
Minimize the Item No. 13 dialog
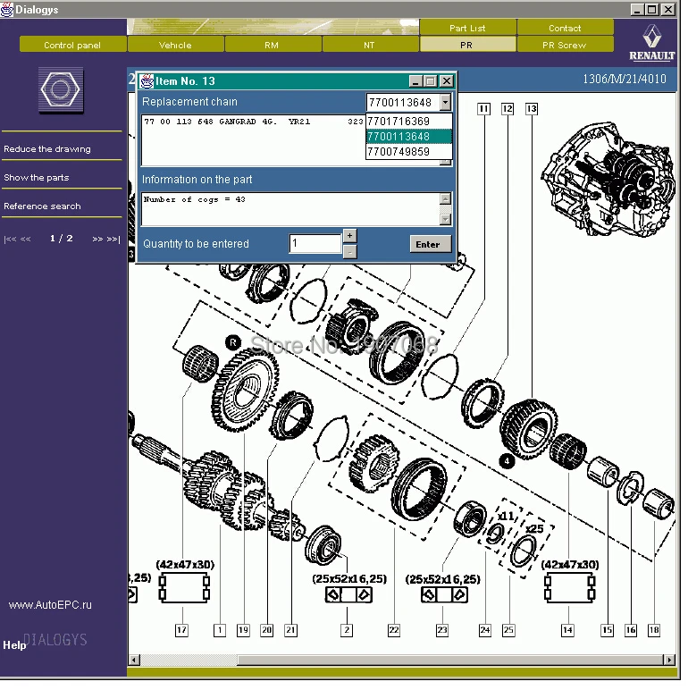415,81
